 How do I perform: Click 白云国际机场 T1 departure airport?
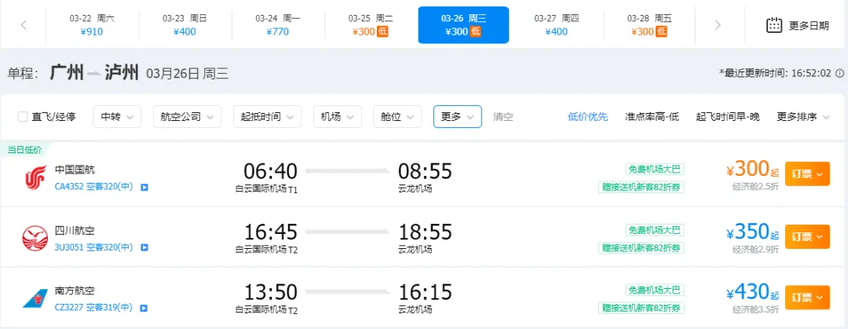266,189
